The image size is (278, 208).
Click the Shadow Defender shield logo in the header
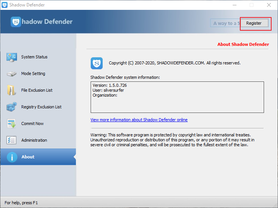(x=16, y=22)
